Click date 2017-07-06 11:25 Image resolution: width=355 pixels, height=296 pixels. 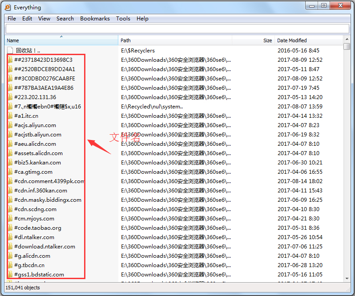[x=300, y=247]
